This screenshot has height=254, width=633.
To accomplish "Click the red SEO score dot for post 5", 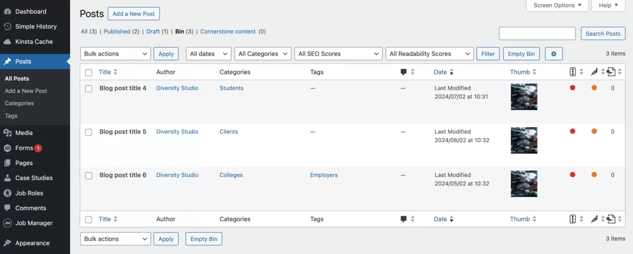I will click(573, 131).
